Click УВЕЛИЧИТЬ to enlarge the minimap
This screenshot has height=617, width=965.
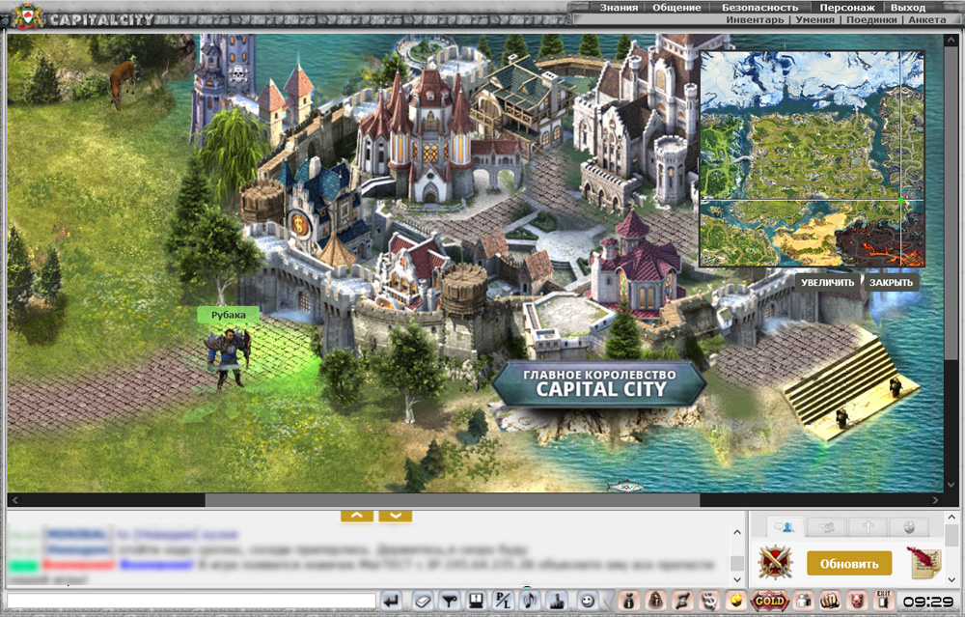coord(827,283)
